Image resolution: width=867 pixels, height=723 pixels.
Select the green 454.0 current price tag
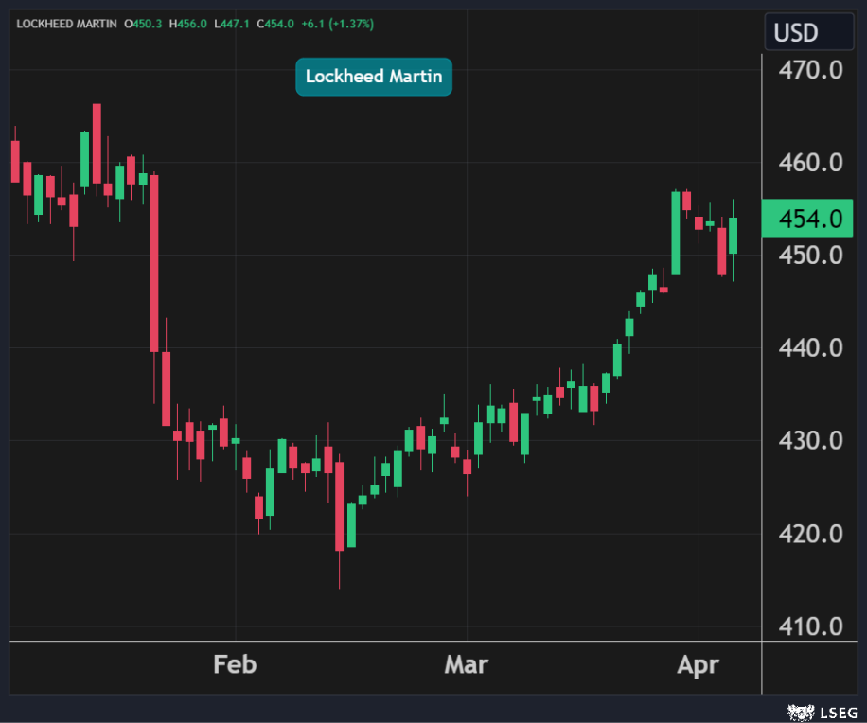pos(809,219)
